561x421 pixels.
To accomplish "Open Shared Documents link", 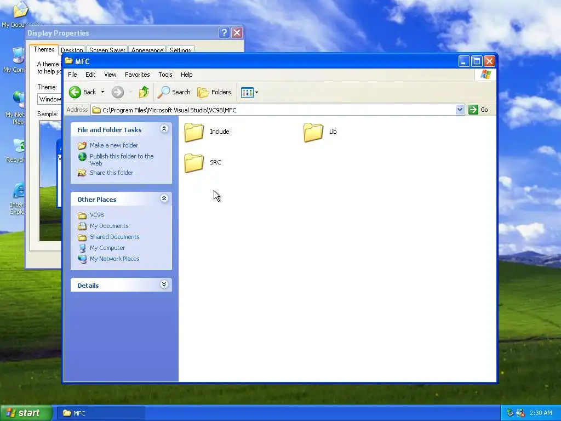I will pos(115,237).
